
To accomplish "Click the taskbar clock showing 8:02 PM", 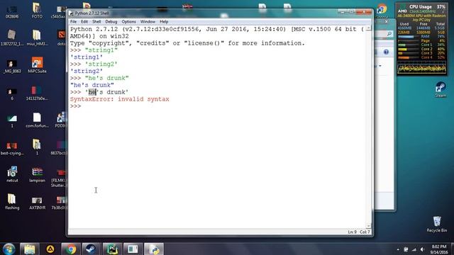I will click(x=439, y=249).
